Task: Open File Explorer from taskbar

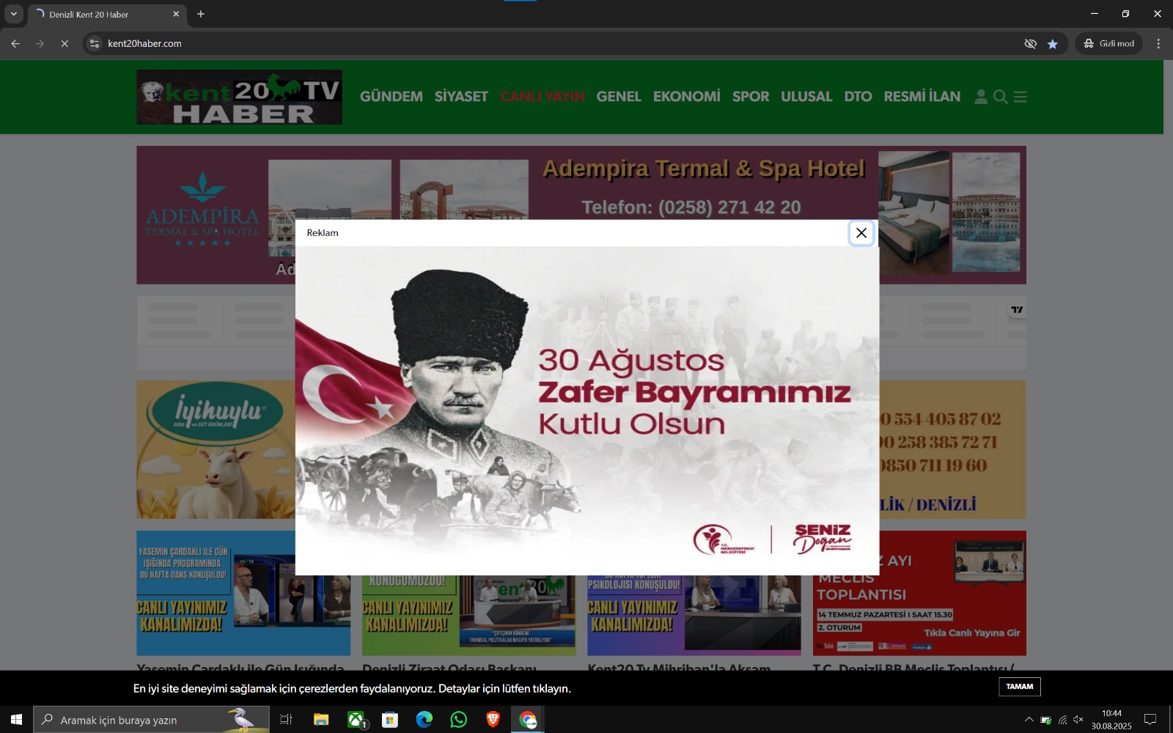Action: pos(321,720)
